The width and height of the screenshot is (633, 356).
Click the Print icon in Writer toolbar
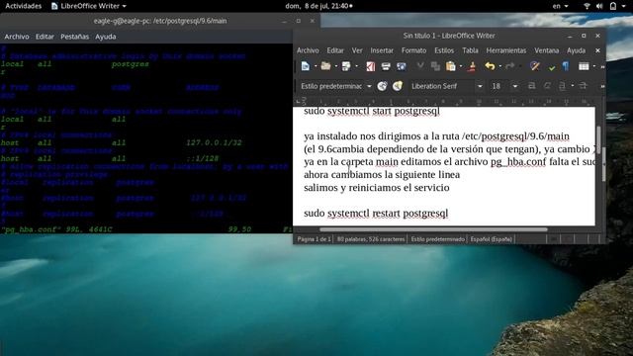point(386,66)
